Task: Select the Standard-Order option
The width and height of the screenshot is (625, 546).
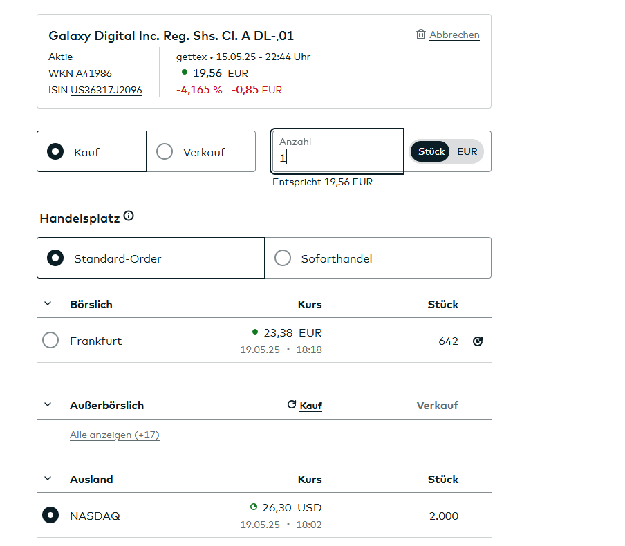Action: click(55, 258)
